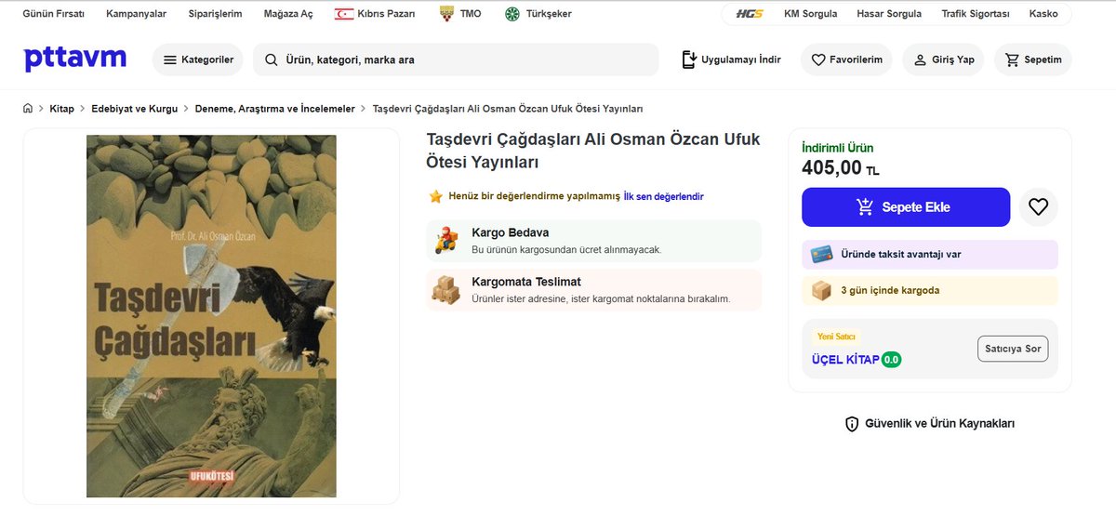The height and width of the screenshot is (529, 1116).
Task: Click the Uygulamayı İndir phone icon
Action: (x=689, y=60)
